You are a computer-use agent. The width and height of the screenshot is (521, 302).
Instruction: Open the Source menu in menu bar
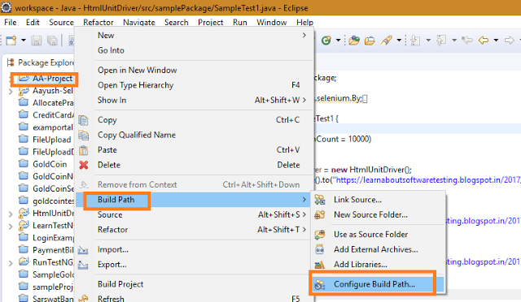click(x=62, y=22)
